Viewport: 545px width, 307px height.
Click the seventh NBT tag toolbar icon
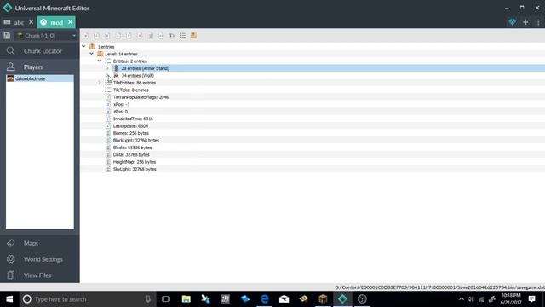pos(151,36)
